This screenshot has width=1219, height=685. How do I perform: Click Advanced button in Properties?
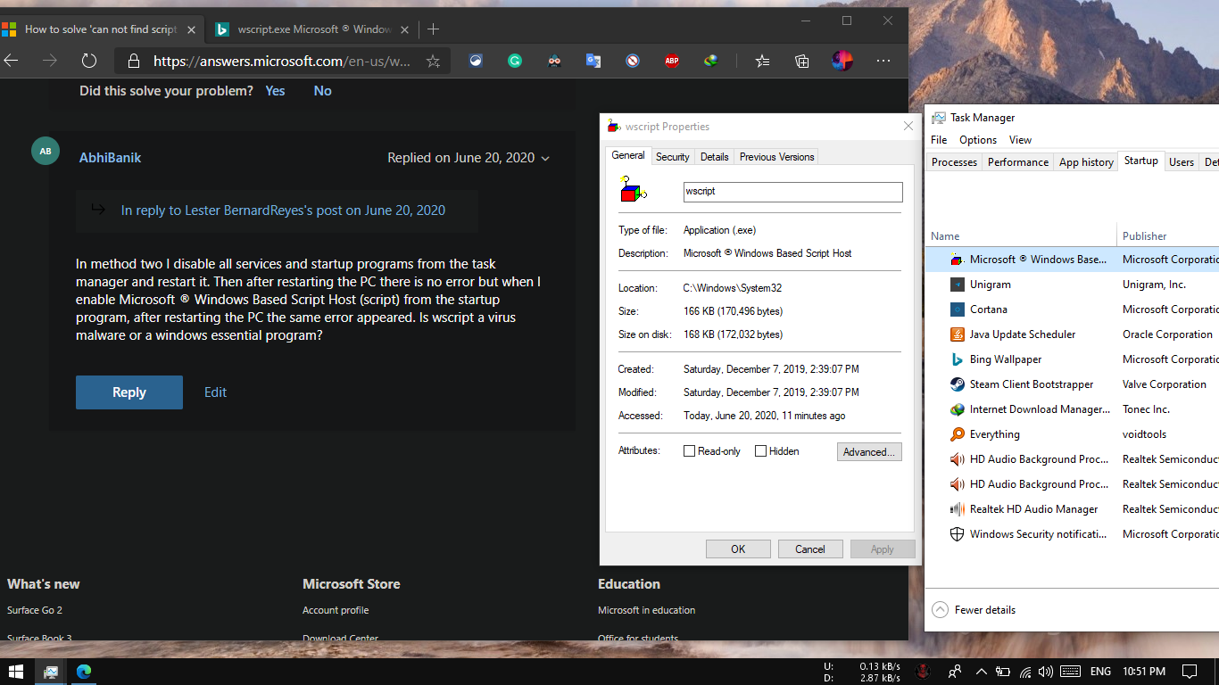869,452
